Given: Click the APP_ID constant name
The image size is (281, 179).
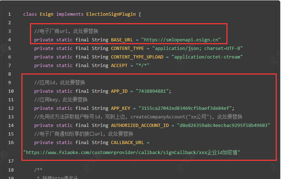Looking at the screenshot, I should tap(119, 91).
